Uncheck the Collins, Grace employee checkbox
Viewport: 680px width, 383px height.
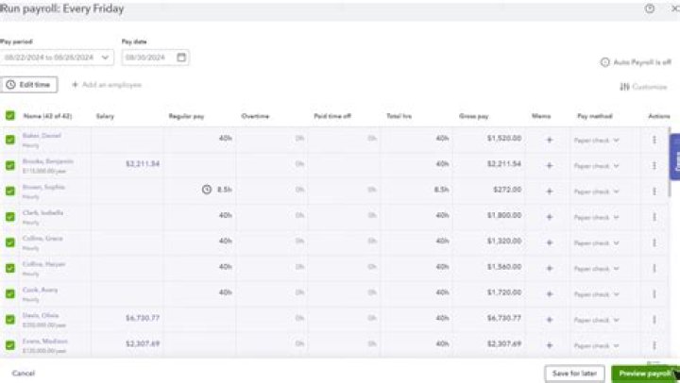point(10,242)
